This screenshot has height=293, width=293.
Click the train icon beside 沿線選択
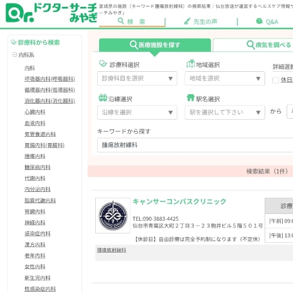point(103,98)
